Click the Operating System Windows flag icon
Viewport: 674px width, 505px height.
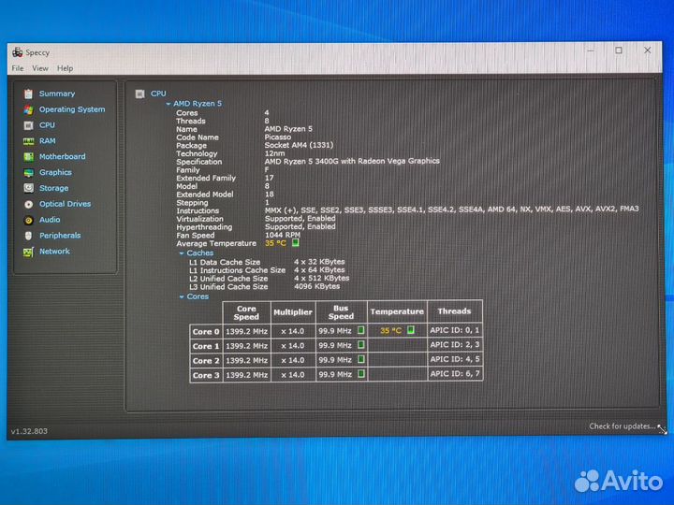(x=28, y=109)
